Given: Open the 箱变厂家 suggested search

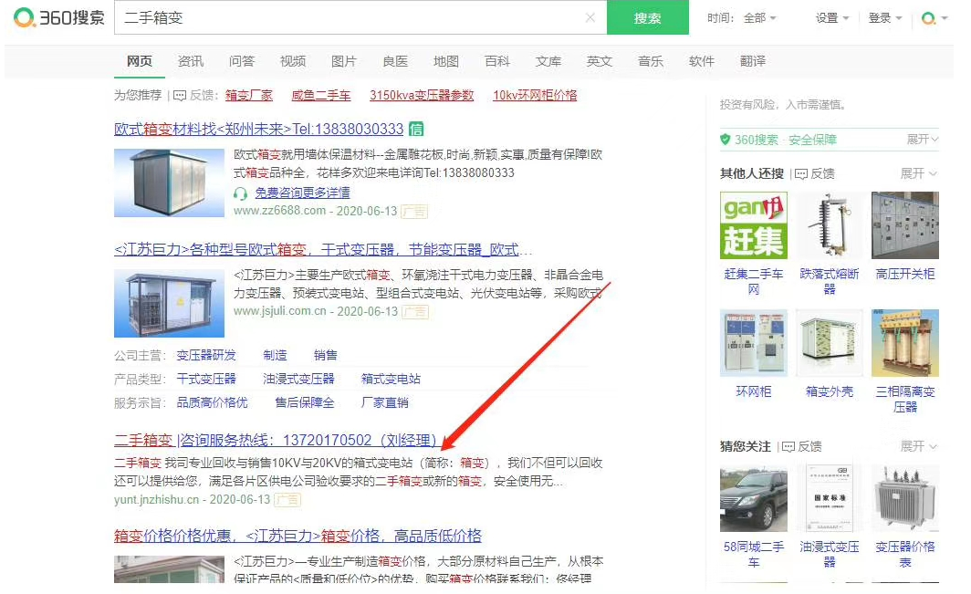Looking at the screenshot, I should (249, 96).
